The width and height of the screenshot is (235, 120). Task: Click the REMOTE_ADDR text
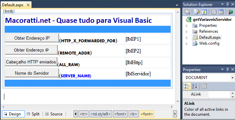click(75, 53)
